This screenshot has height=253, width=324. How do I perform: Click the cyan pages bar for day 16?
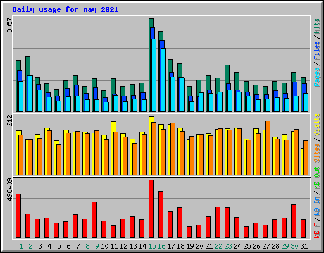163,80
